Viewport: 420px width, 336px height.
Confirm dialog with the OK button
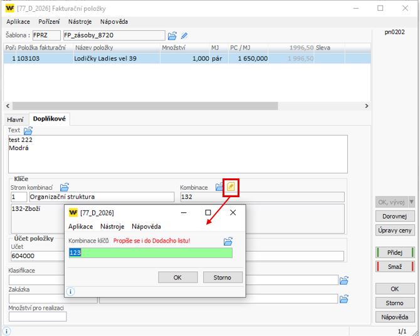tap(177, 277)
